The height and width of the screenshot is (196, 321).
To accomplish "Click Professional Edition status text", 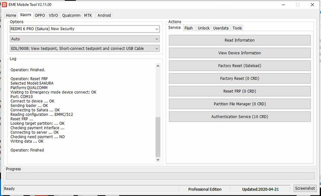I will point(205,189).
